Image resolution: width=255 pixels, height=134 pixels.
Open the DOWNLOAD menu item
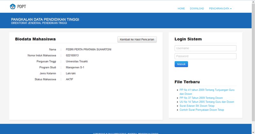(x=197, y=9)
